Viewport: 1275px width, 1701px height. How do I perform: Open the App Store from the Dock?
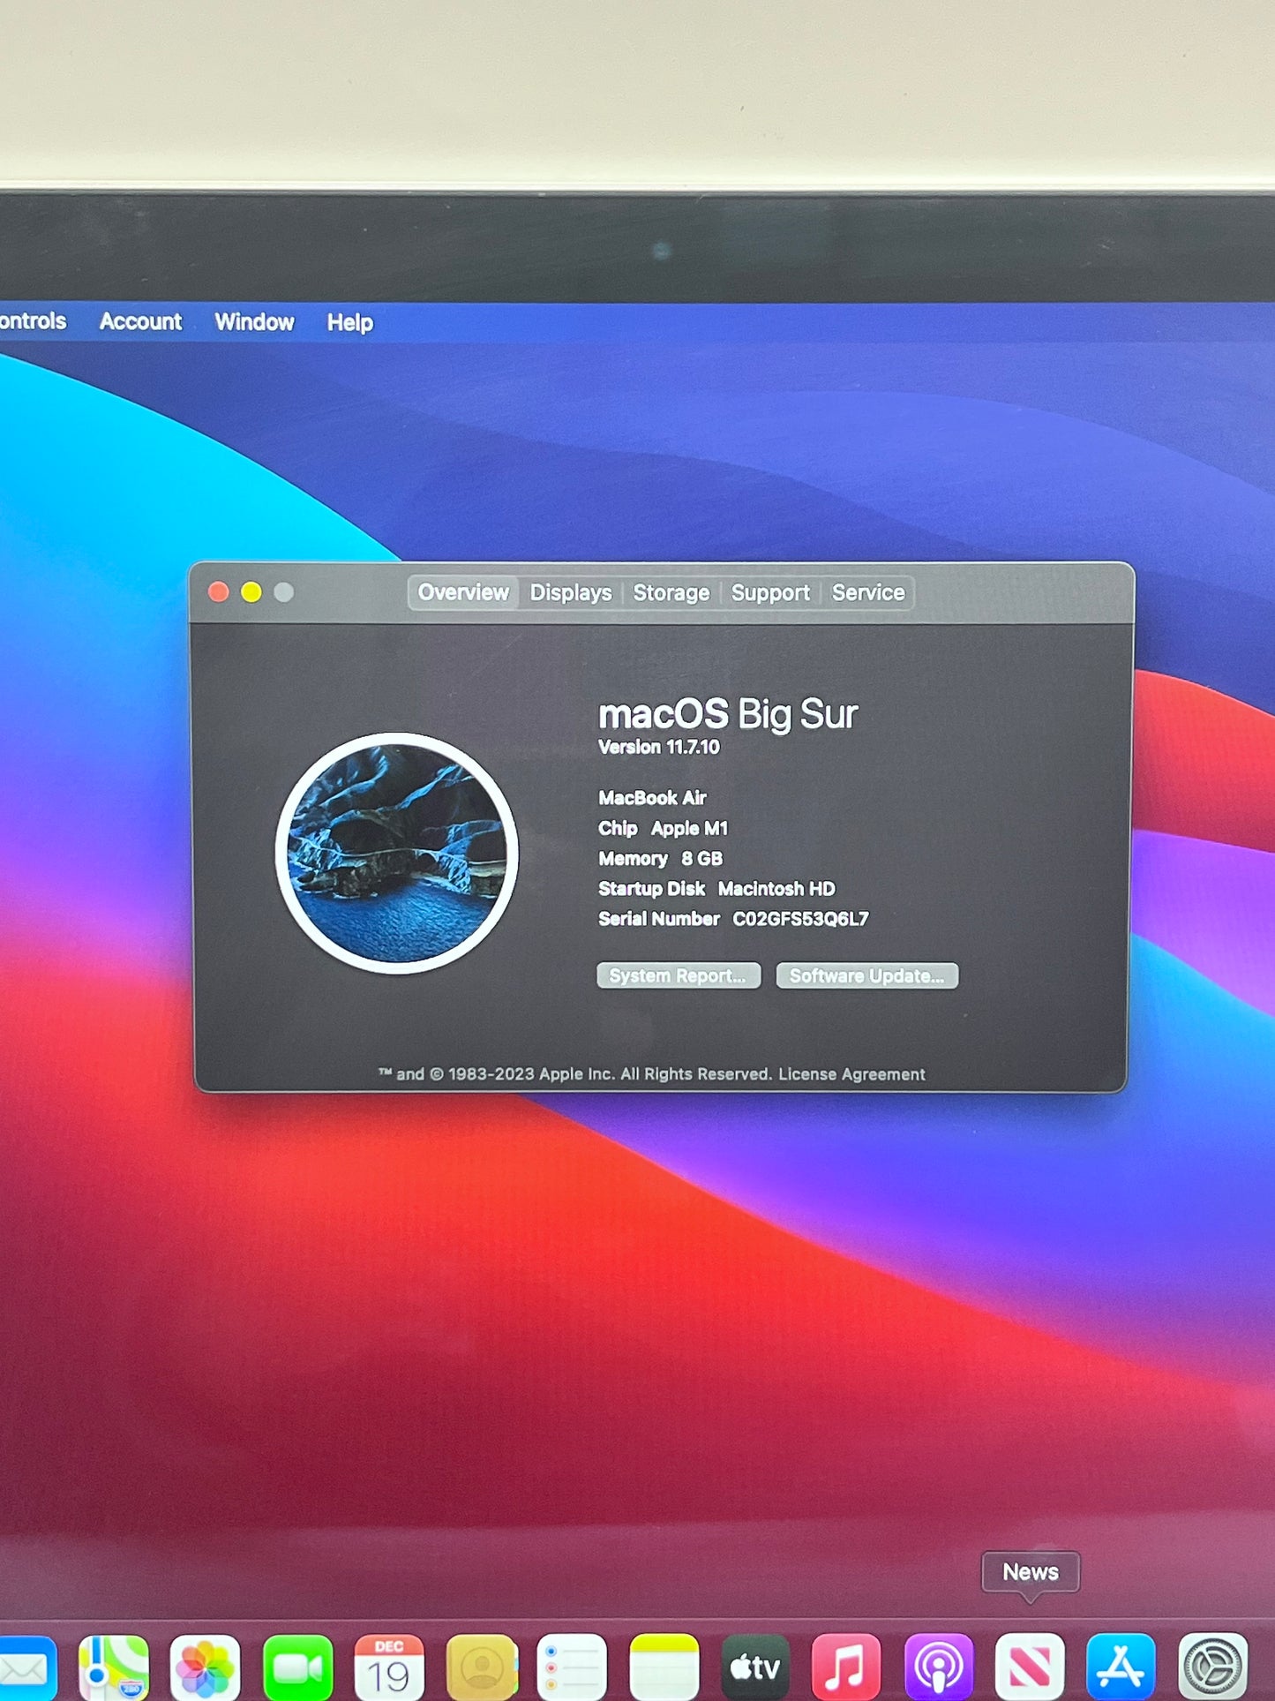[1121, 1667]
